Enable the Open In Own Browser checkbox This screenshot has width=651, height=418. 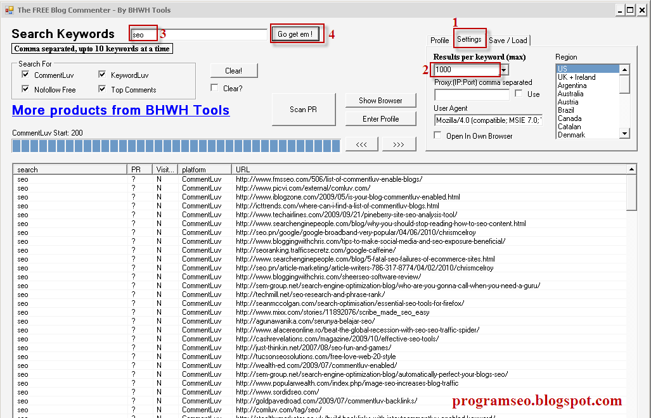[x=437, y=136]
